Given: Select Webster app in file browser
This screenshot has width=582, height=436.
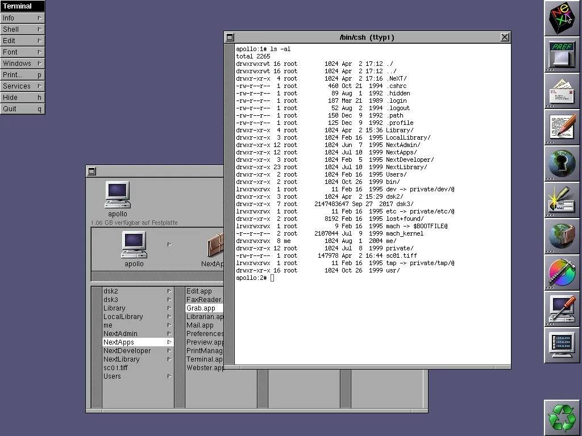Looking at the screenshot, I should (x=204, y=368).
